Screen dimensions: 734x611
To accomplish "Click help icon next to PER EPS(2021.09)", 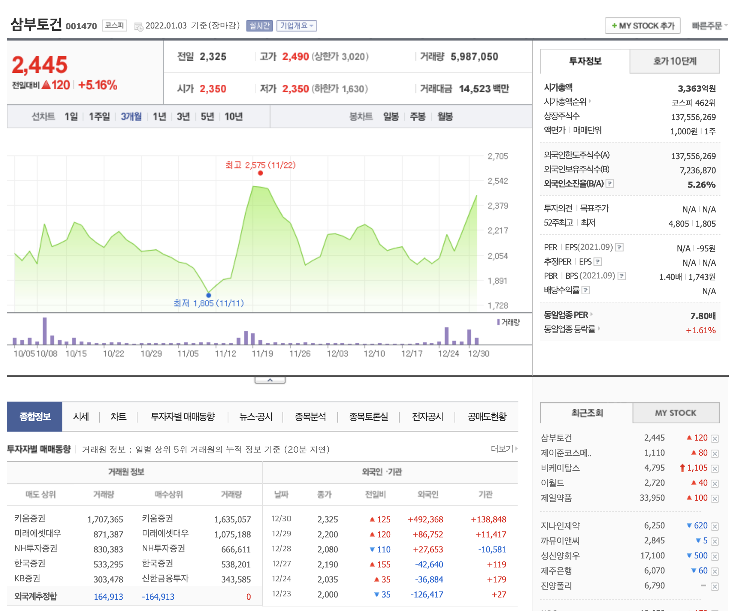I will pyautogui.click(x=620, y=247).
